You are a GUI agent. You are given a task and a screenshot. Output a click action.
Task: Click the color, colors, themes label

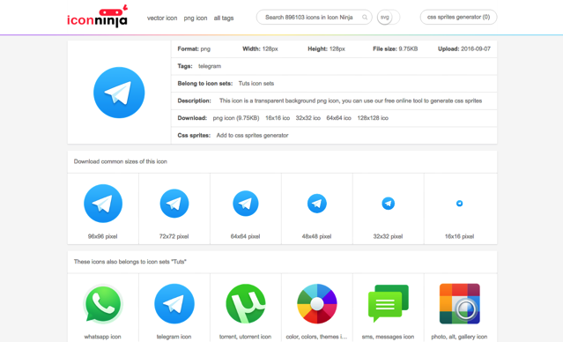coord(316,337)
